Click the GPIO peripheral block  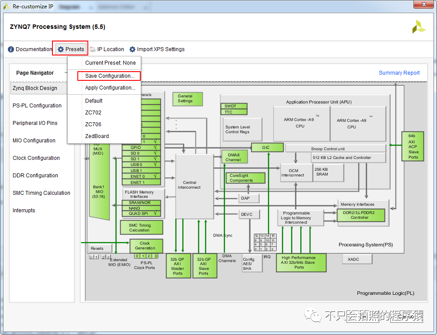coord(141,148)
